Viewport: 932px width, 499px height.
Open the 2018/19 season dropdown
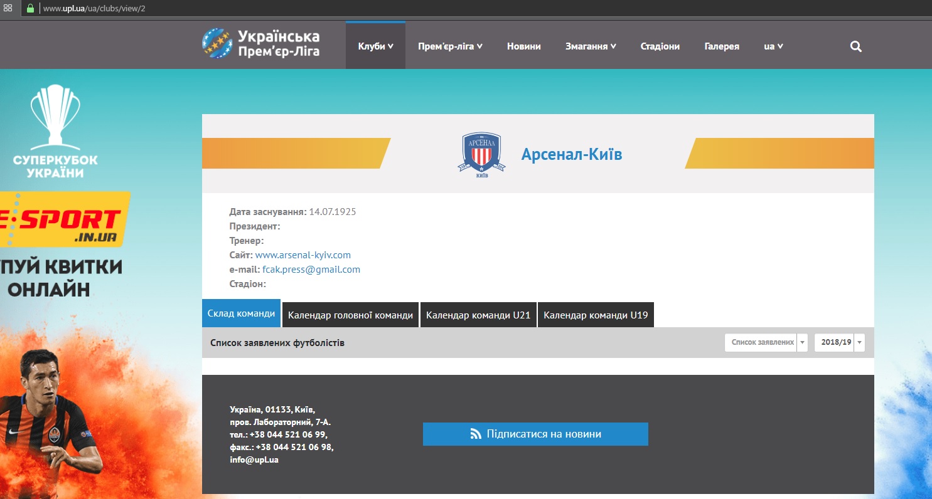[x=839, y=343]
